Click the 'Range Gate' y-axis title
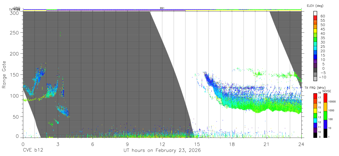This screenshot has width=339, height=156. (x=4, y=75)
